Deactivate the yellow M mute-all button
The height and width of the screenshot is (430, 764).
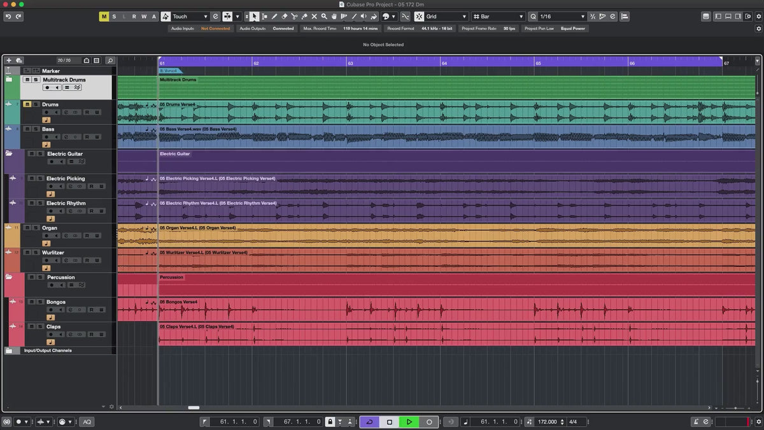[104, 17]
